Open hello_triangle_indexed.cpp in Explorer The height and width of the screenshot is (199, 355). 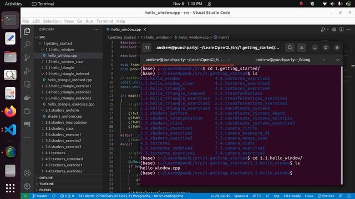coord(69,80)
